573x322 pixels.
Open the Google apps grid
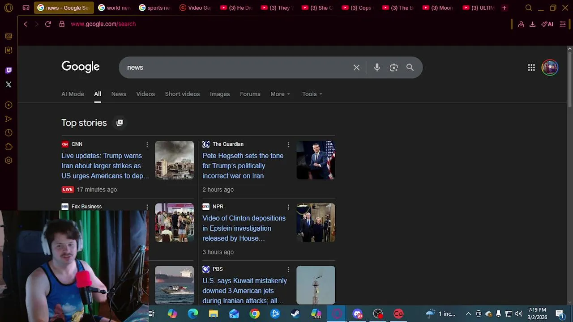[531, 68]
